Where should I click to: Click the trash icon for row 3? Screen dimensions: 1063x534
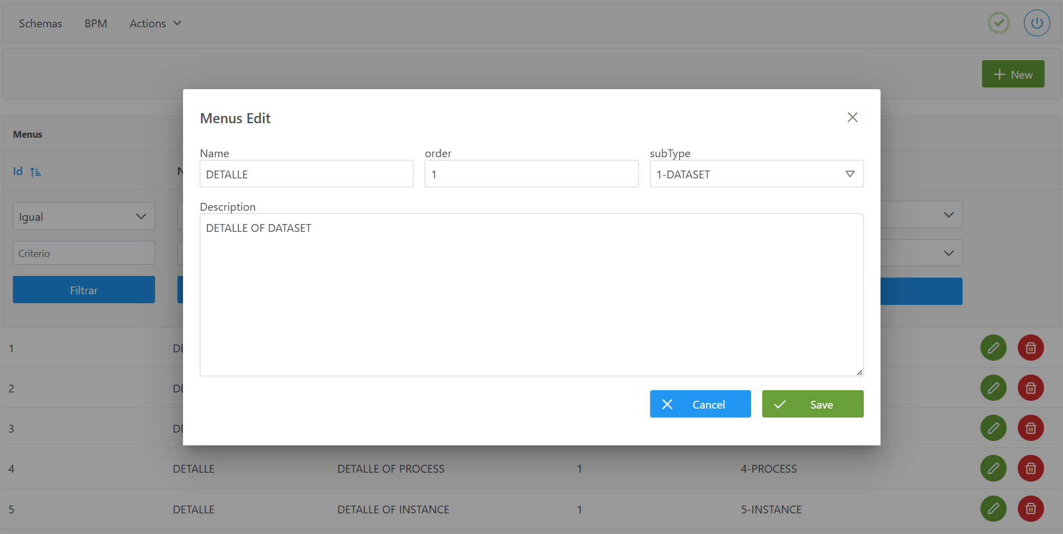tap(1030, 428)
